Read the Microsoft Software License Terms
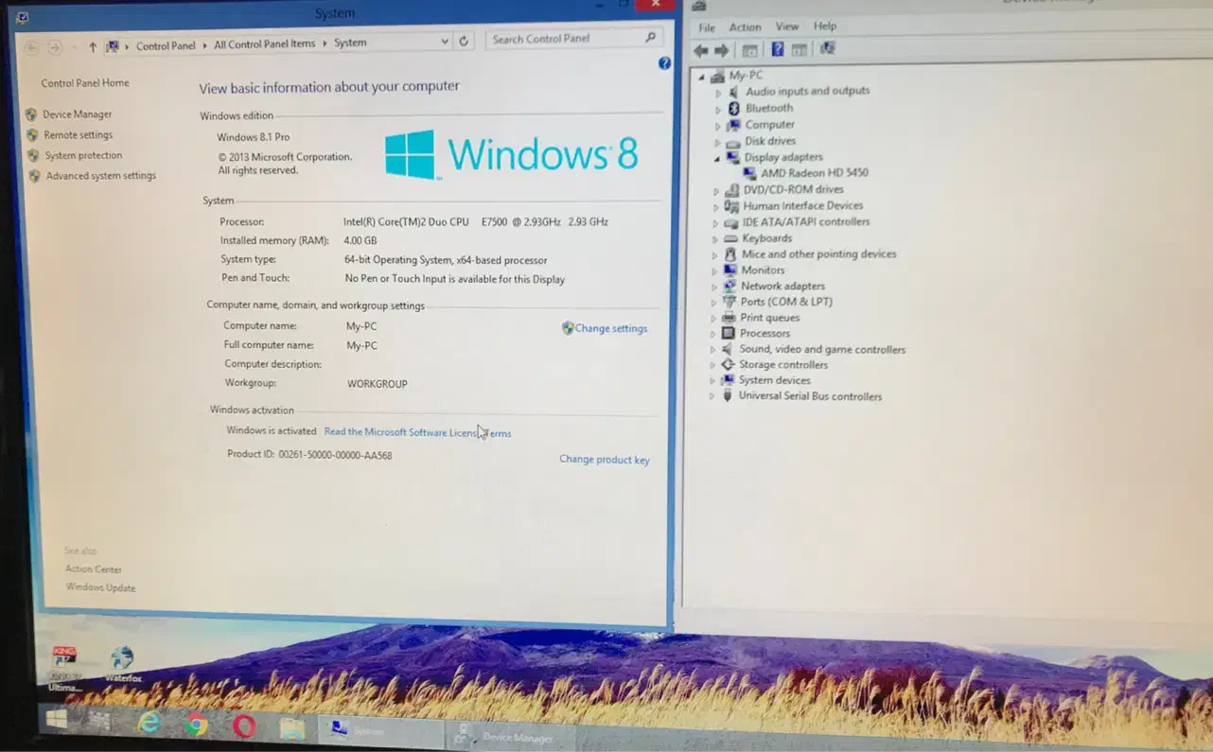Viewport: 1213px width, 752px height. coord(418,433)
